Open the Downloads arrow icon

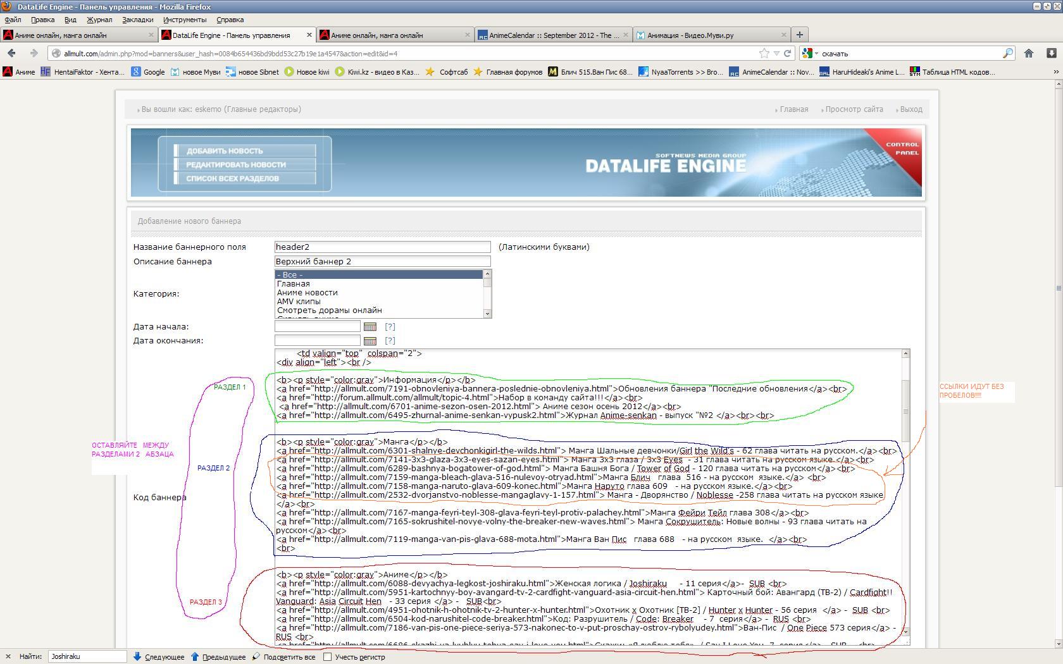point(1052,53)
